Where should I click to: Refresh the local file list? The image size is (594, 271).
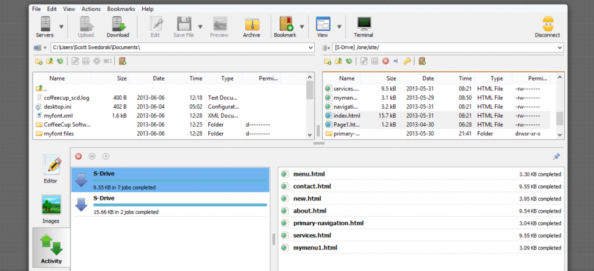point(59,61)
